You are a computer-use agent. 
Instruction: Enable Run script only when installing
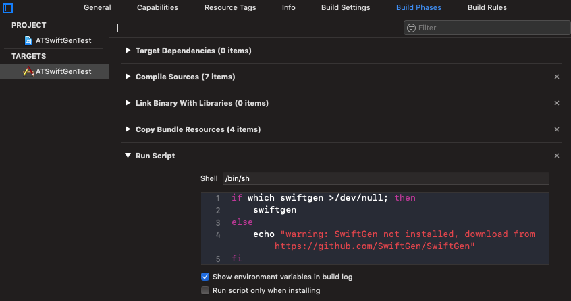click(205, 290)
